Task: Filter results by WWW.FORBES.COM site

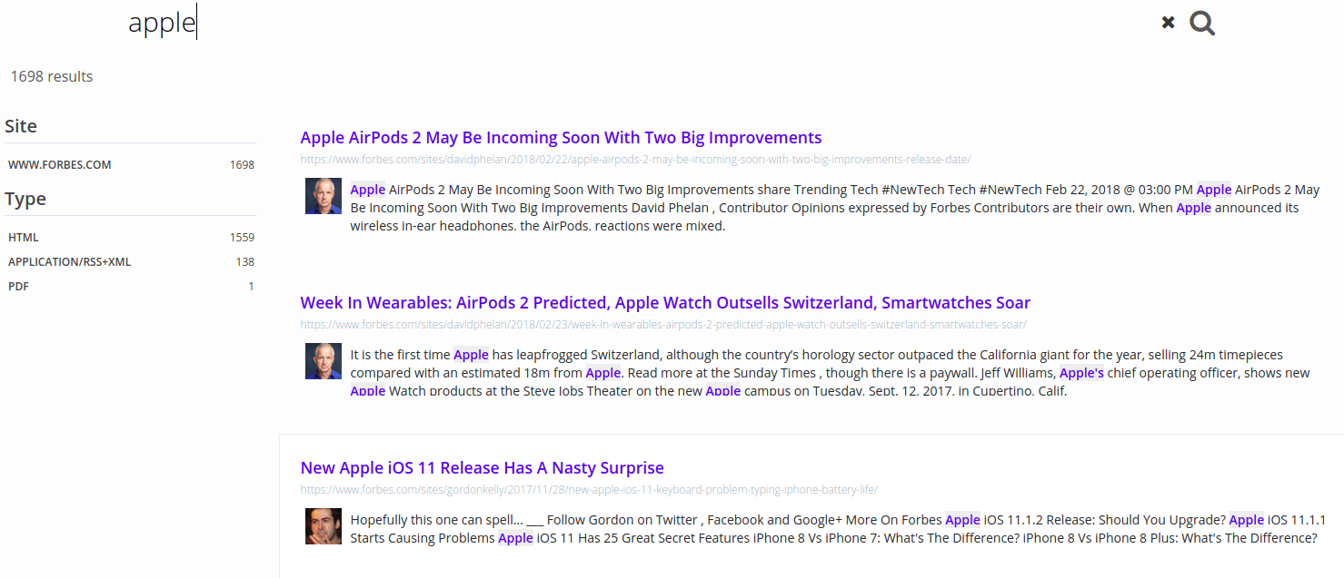Action: tap(60, 165)
